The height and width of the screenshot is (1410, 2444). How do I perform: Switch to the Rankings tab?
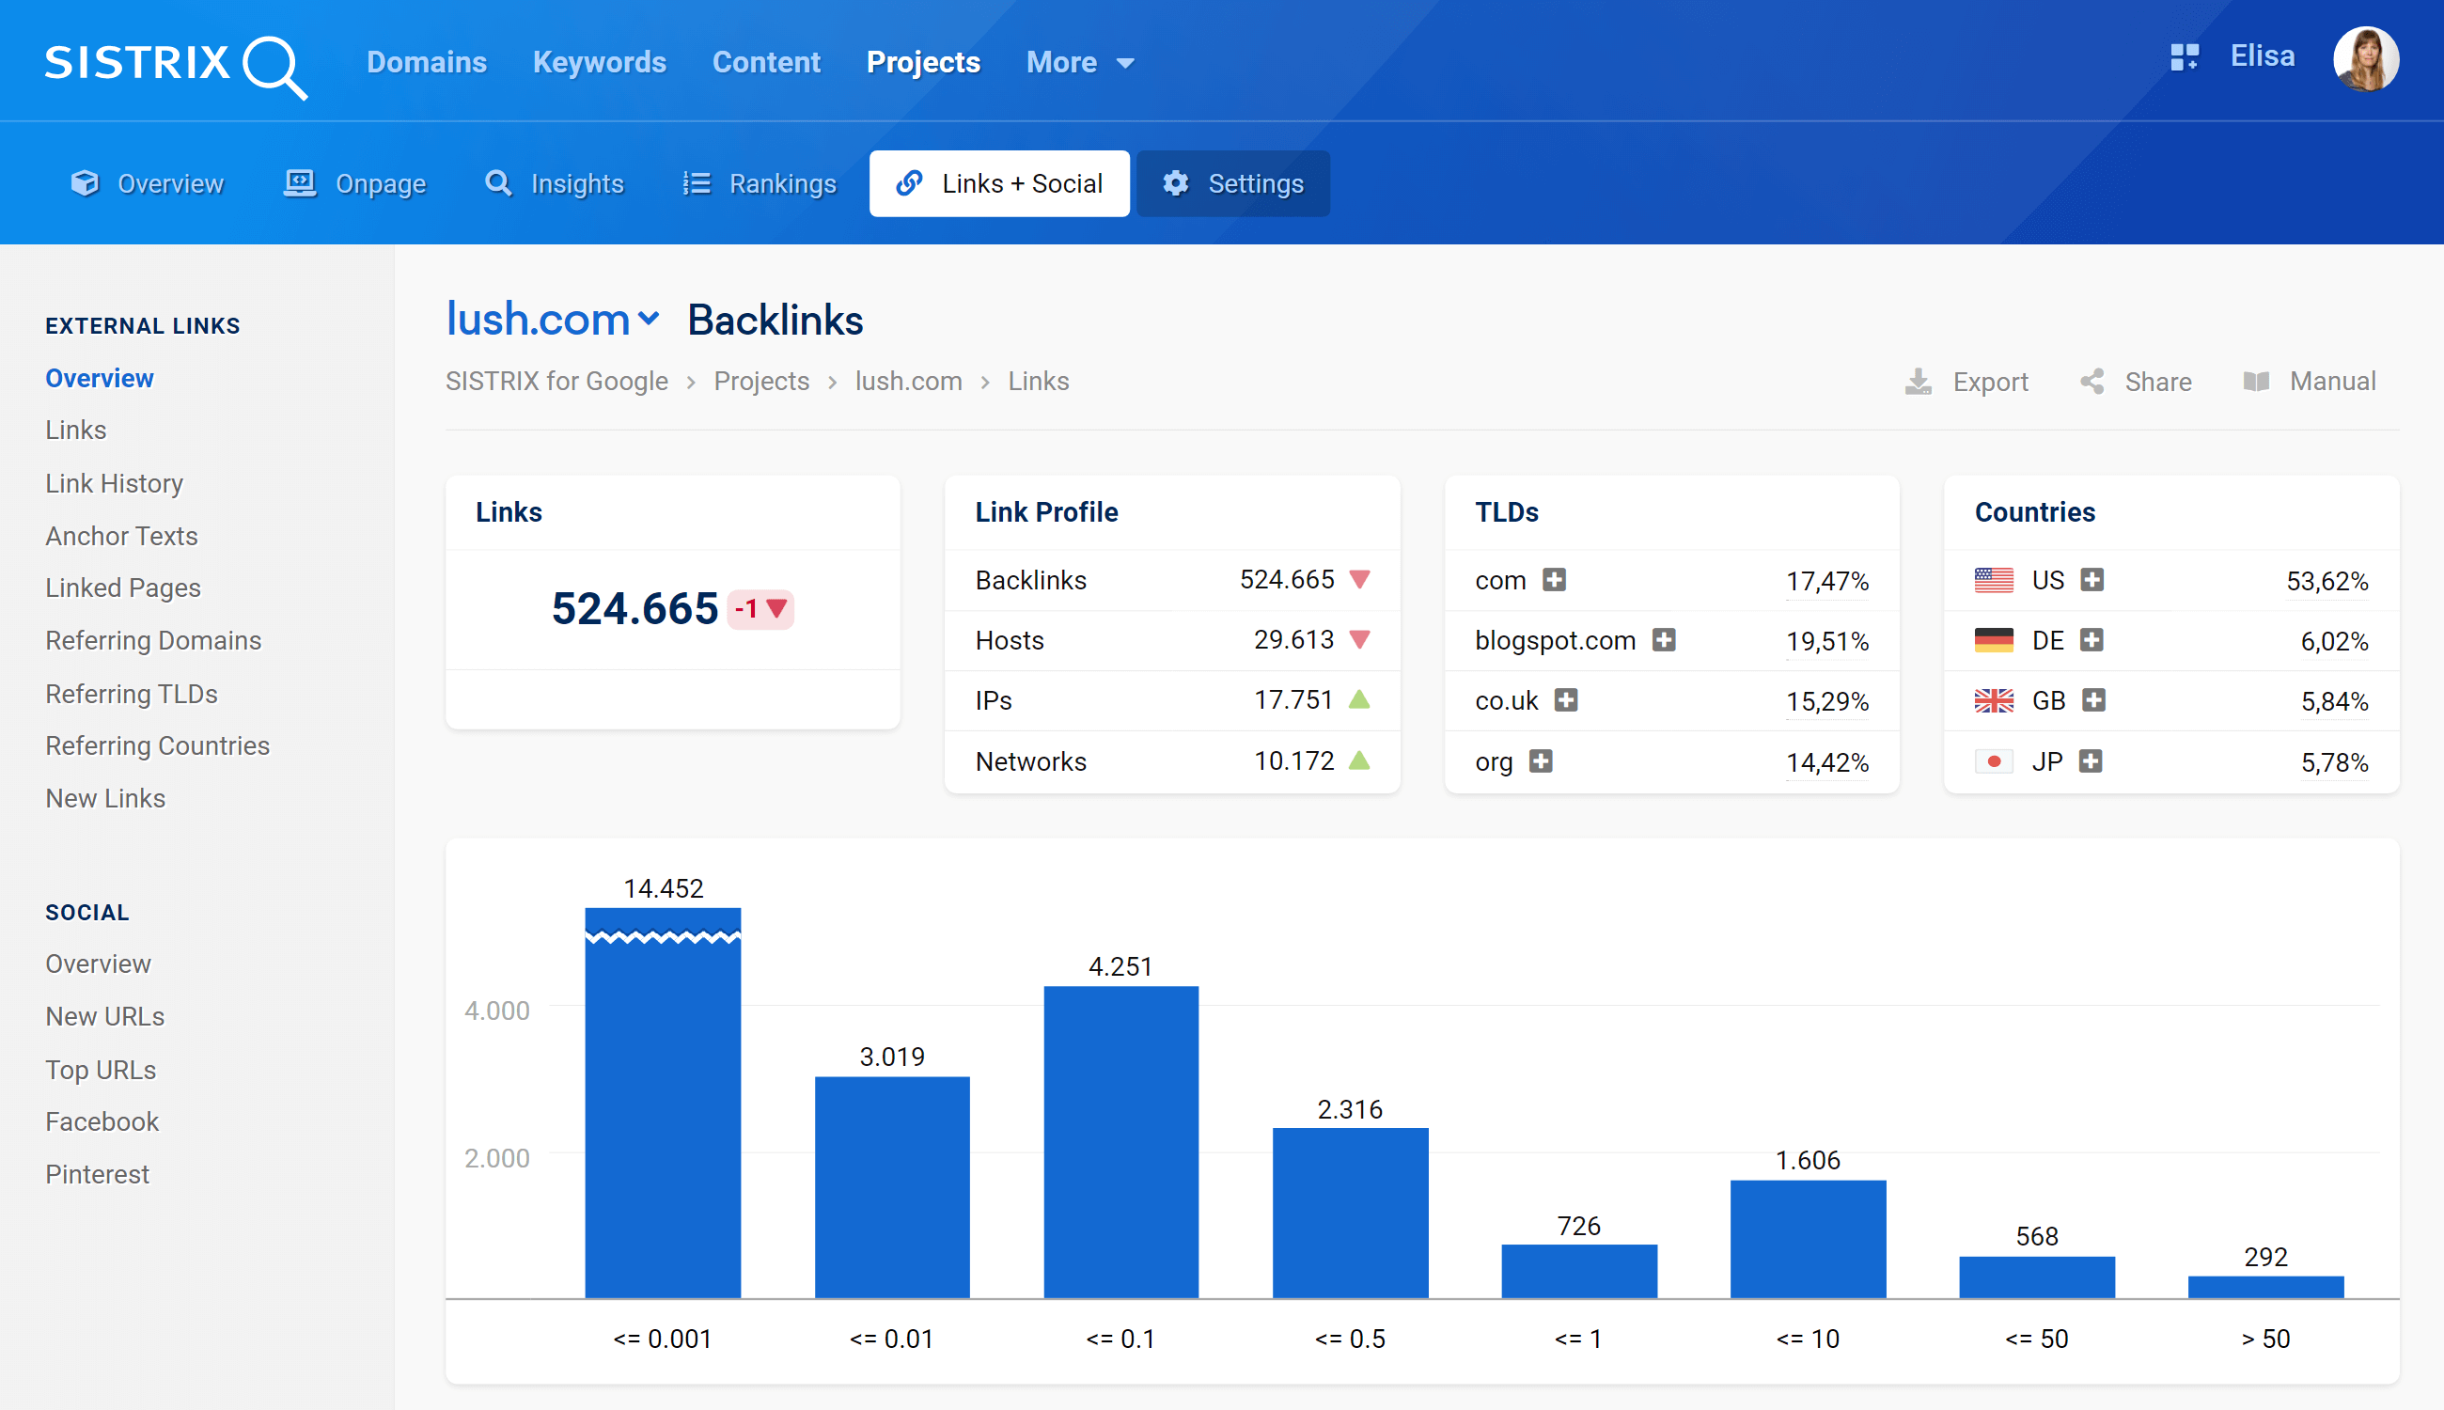pyautogui.click(x=760, y=183)
